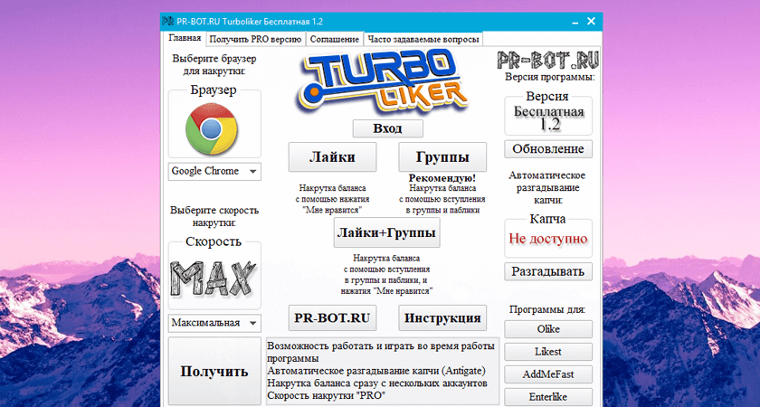
Task: Open the Olike program button
Action: [x=548, y=329]
